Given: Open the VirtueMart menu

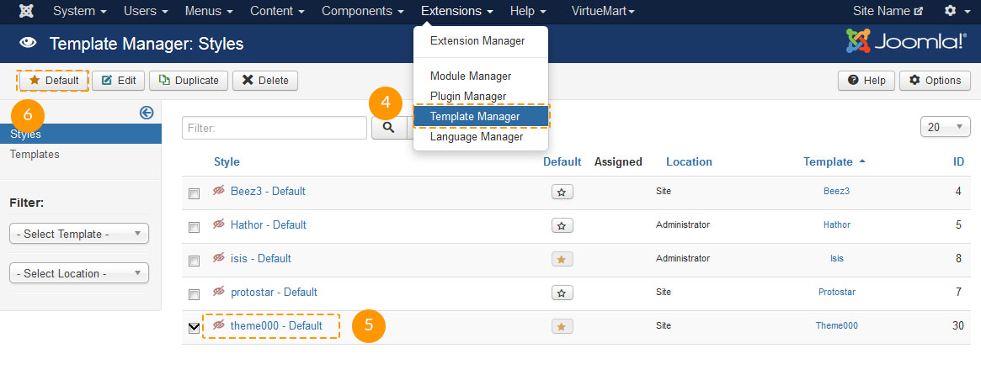Looking at the screenshot, I should (603, 11).
